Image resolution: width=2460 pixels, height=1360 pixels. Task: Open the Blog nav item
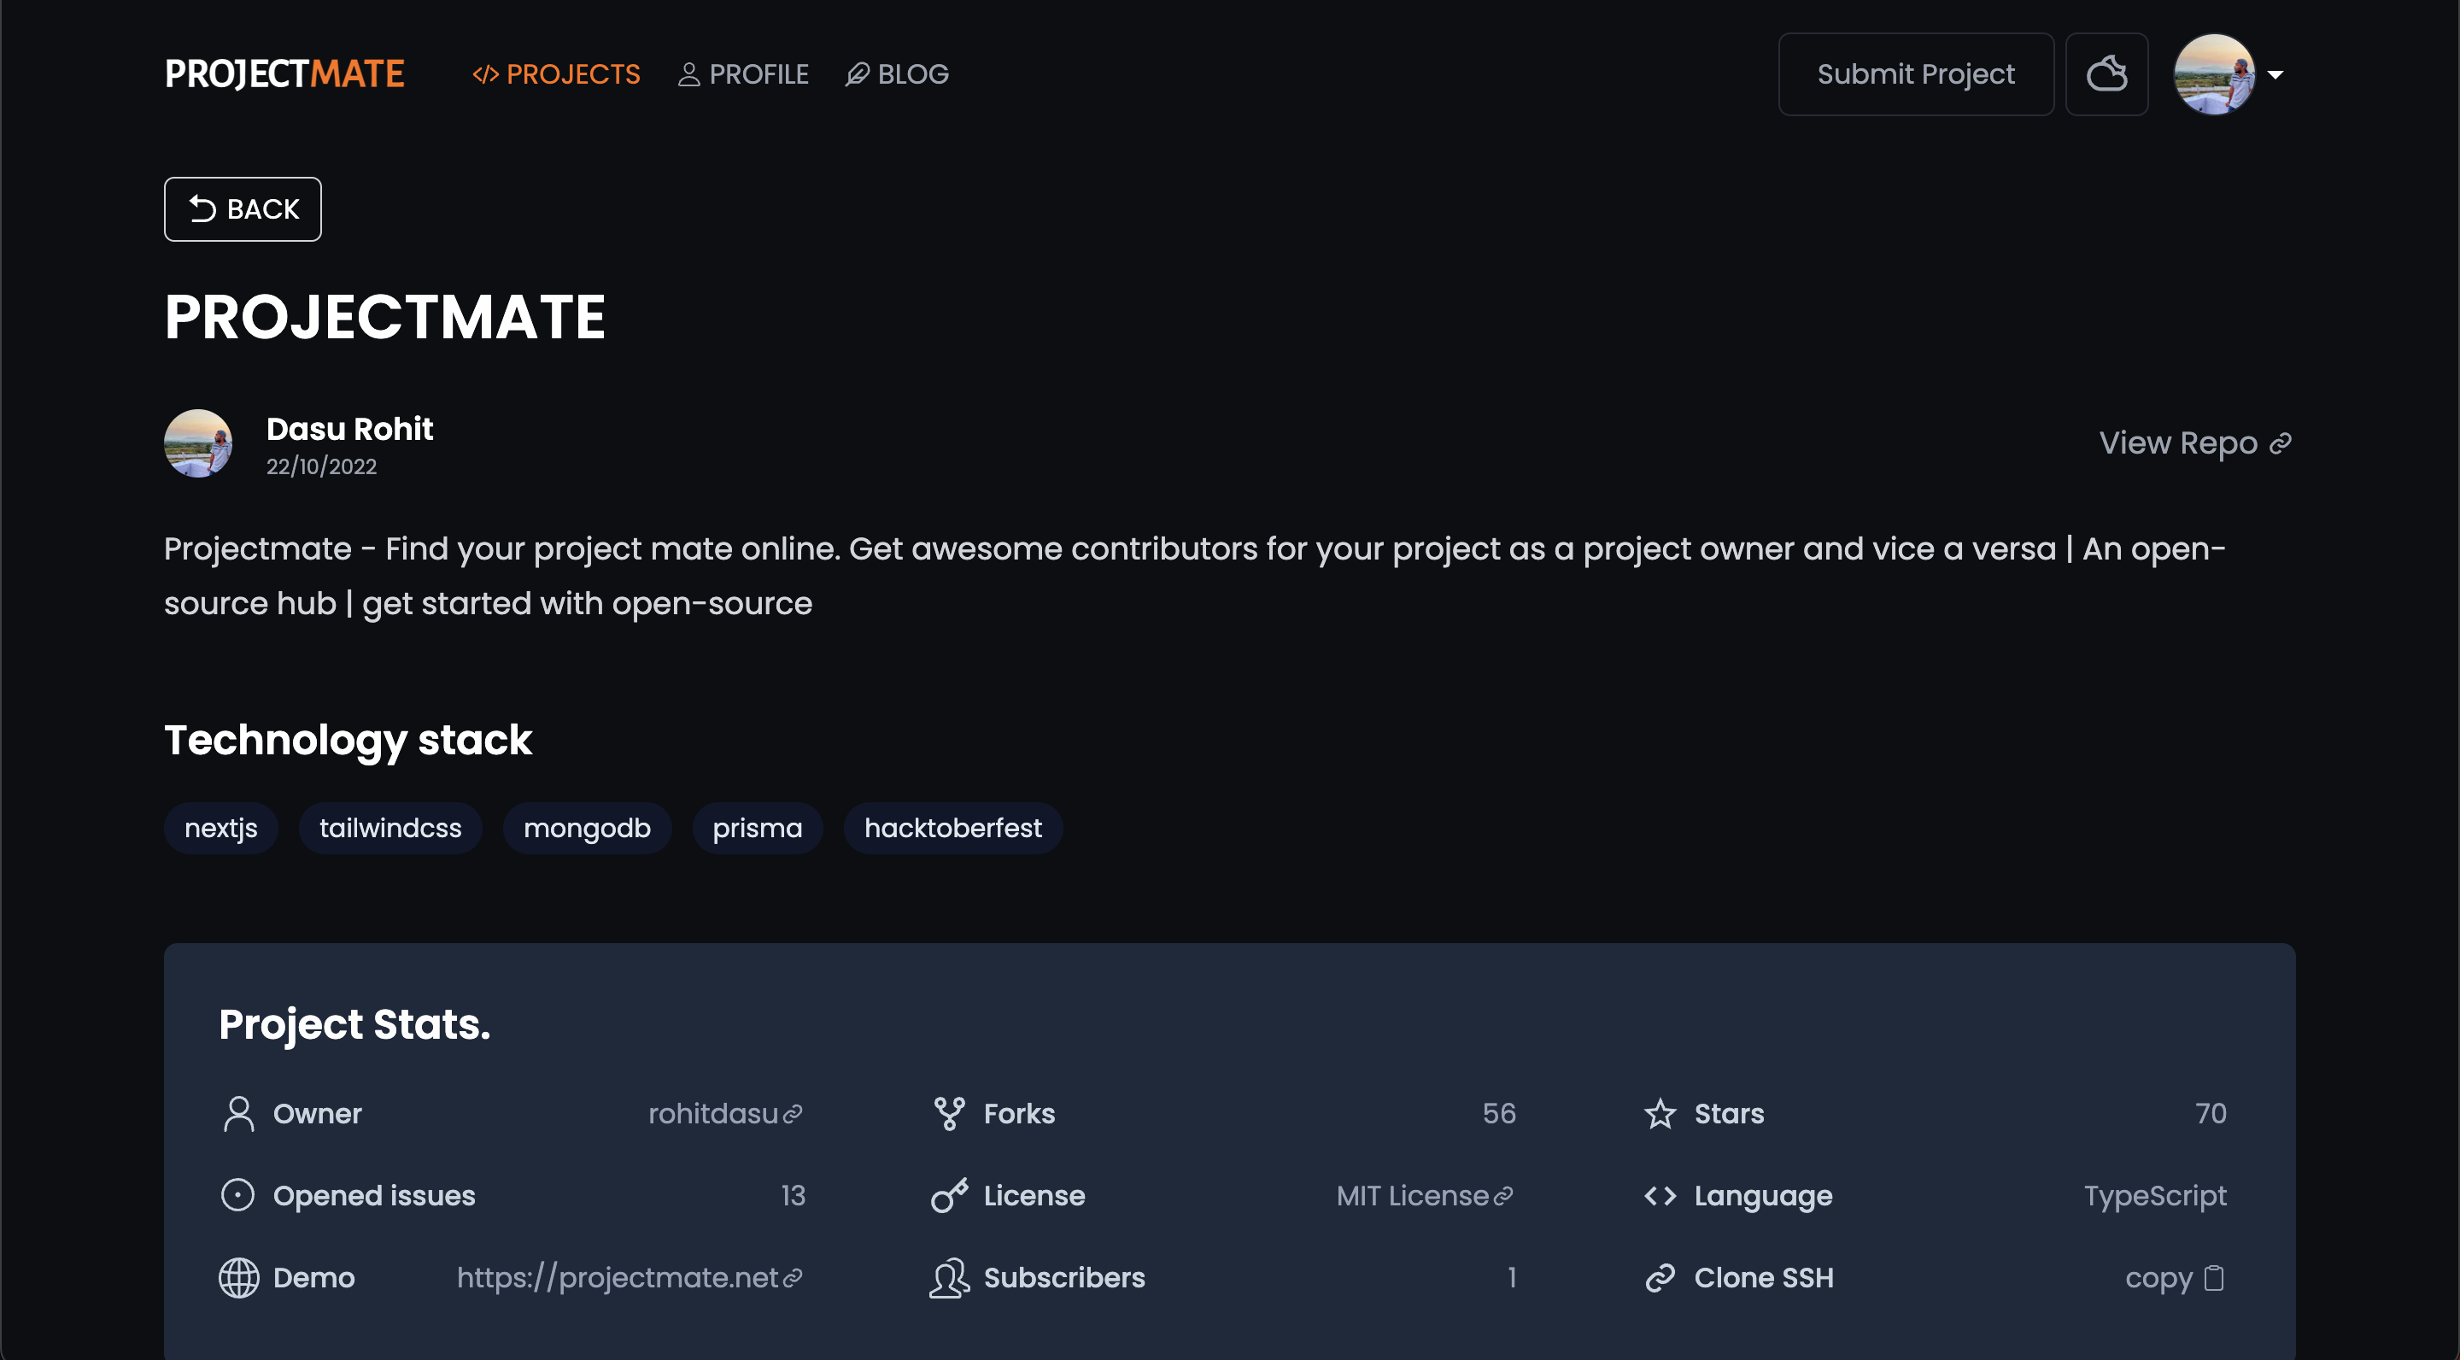pyautogui.click(x=897, y=73)
